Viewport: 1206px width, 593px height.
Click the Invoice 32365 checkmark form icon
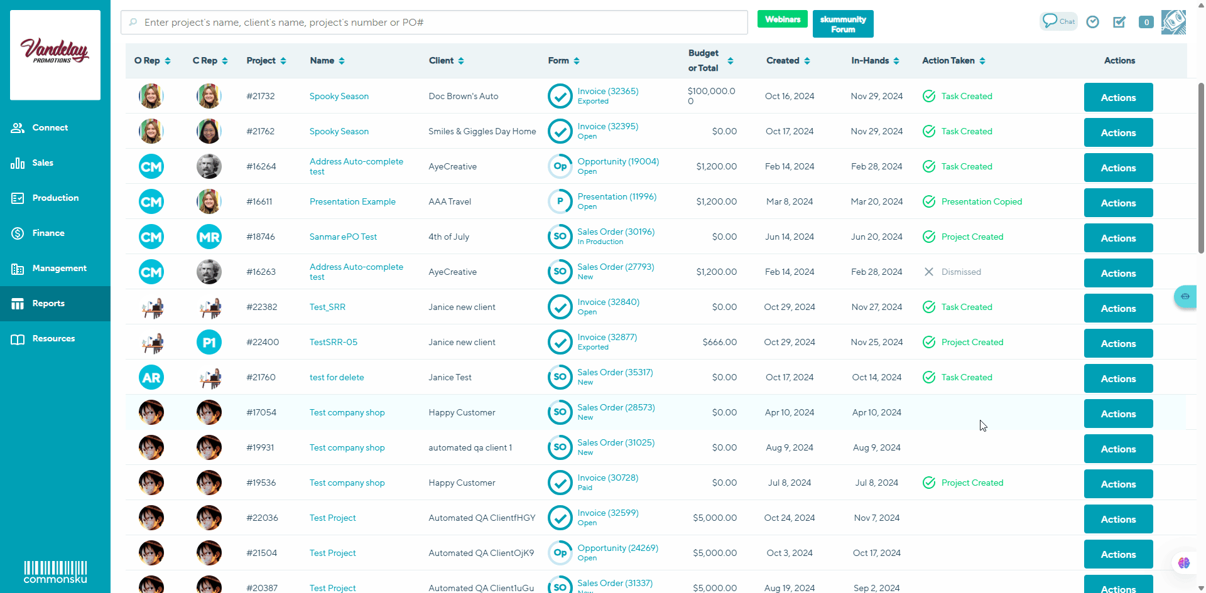click(x=560, y=96)
